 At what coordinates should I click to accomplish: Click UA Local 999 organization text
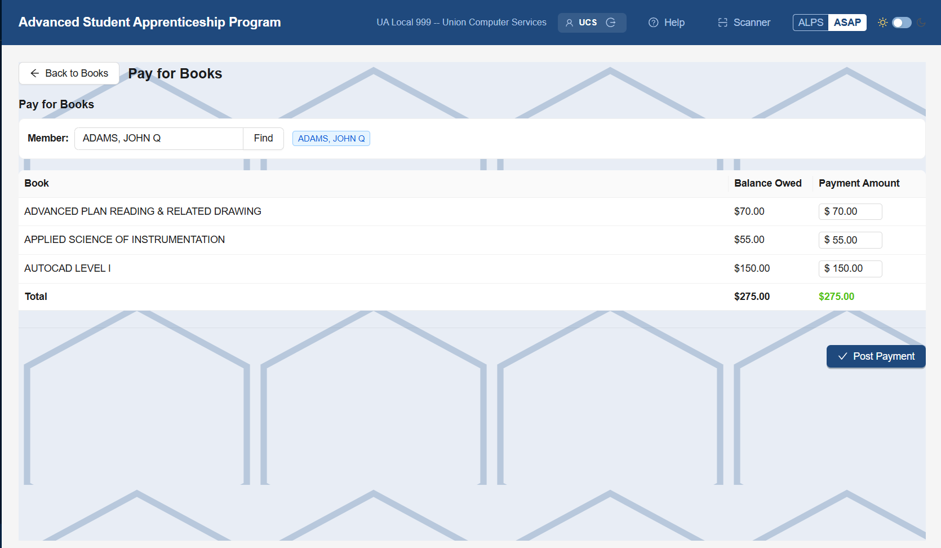tap(461, 23)
